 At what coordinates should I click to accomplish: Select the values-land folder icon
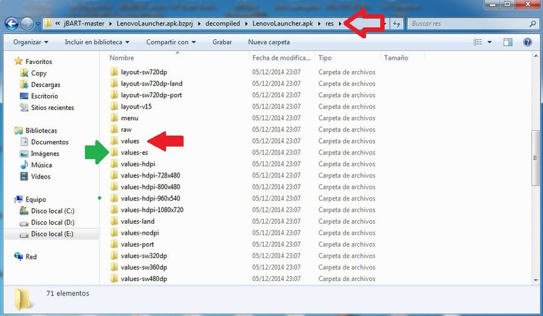[x=114, y=221]
